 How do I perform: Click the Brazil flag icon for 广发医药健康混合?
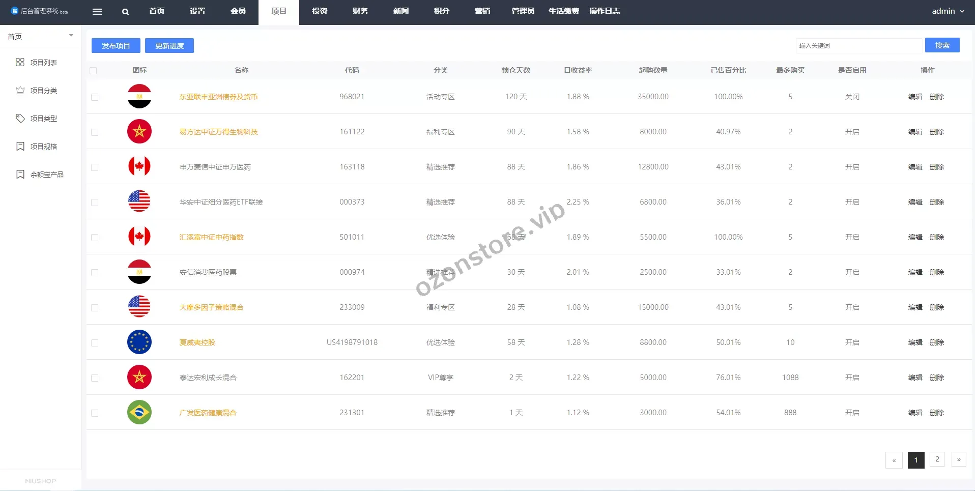coord(139,412)
